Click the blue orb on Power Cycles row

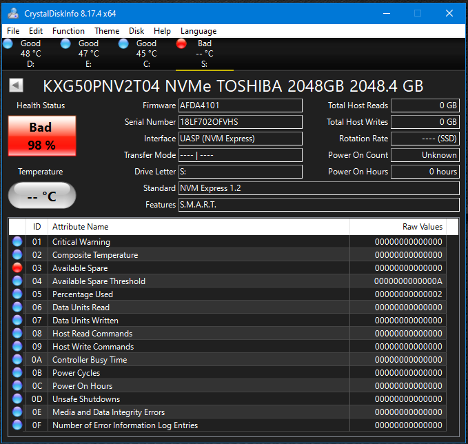click(x=17, y=373)
